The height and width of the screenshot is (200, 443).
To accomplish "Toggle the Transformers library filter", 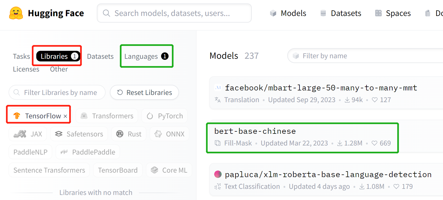I will [107, 116].
